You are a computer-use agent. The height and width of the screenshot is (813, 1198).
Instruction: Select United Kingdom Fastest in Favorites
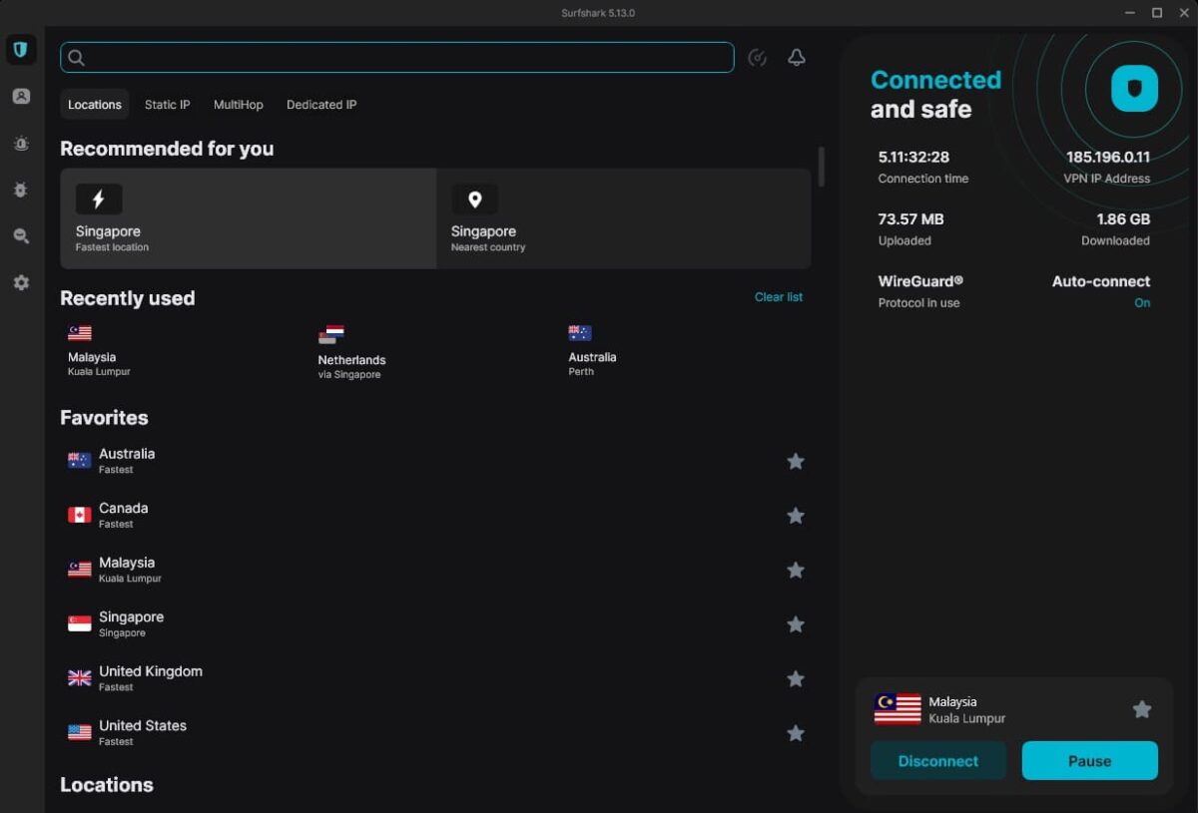tap(435, 678)
